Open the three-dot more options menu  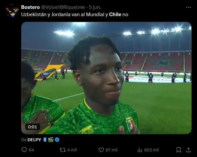(188, 7)
